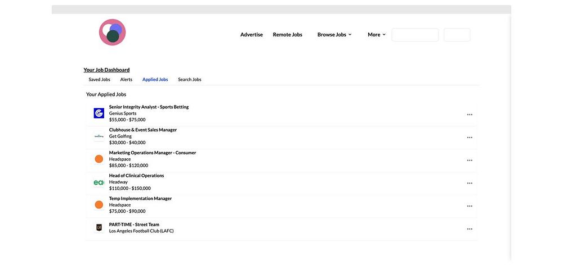Screen dimensions: 563x266
Task: Click the Headway company logo
Action: (x=99, y=182)
